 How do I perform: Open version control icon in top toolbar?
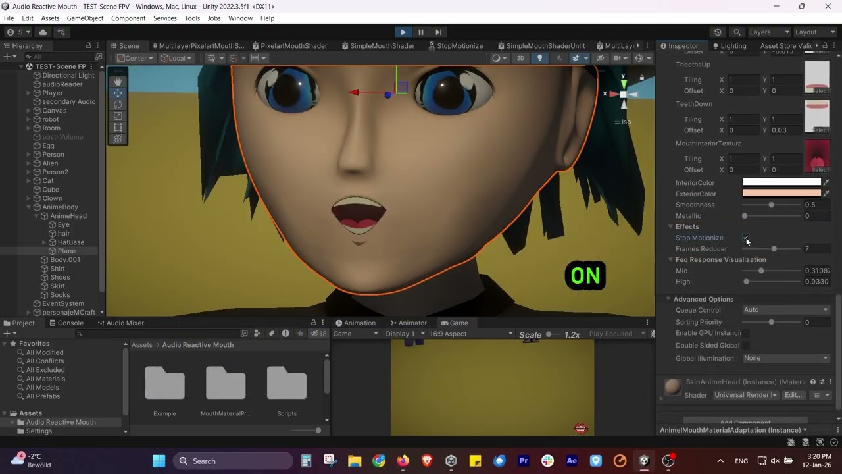61,32
